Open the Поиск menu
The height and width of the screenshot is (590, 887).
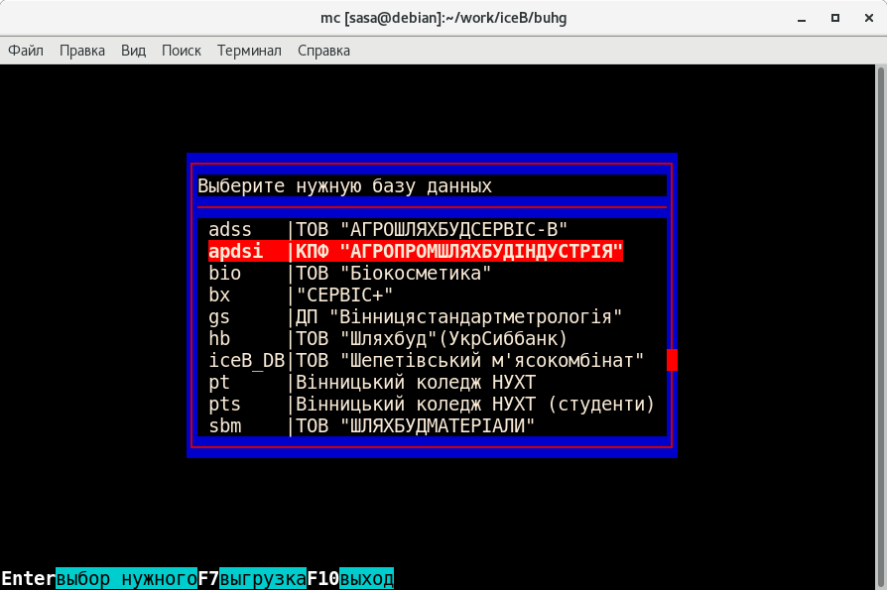click(x=181, y=51)
